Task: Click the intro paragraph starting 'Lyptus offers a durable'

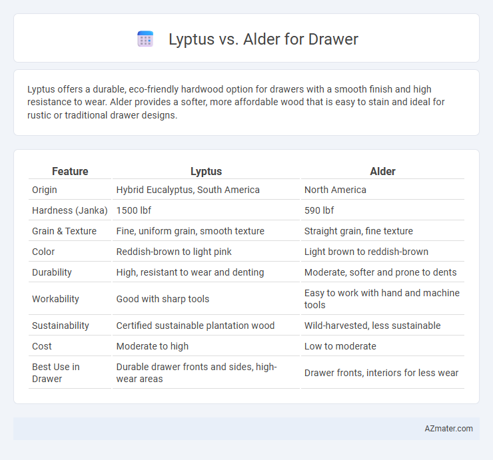Action: click(236, 102)
